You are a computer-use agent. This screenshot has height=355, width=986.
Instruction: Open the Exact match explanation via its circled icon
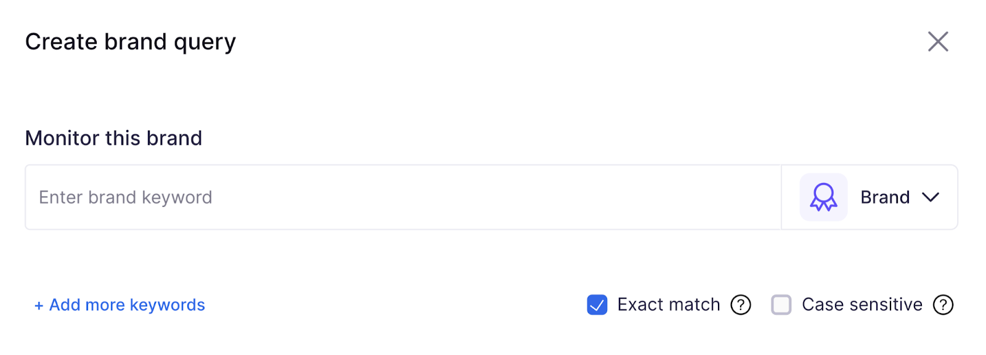(742, 304)
